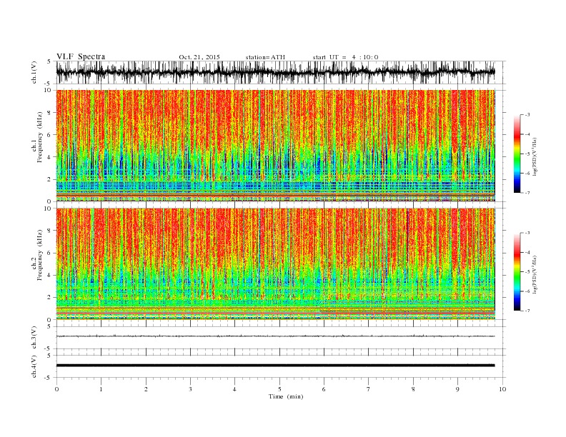
Task: Click the 'station=ATH' header text
Action: click(265, 57)
